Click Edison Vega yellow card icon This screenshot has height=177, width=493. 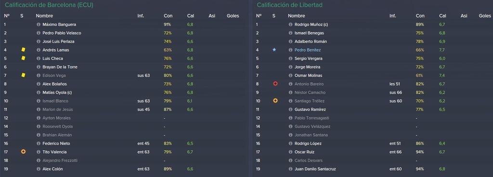pos(23,75)
